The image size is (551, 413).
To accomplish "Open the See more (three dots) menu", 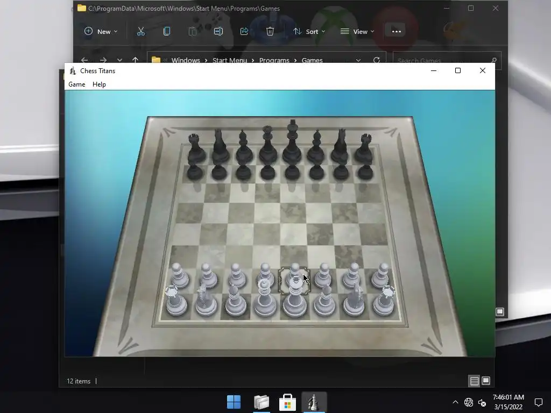I will (x=397, y=32).
